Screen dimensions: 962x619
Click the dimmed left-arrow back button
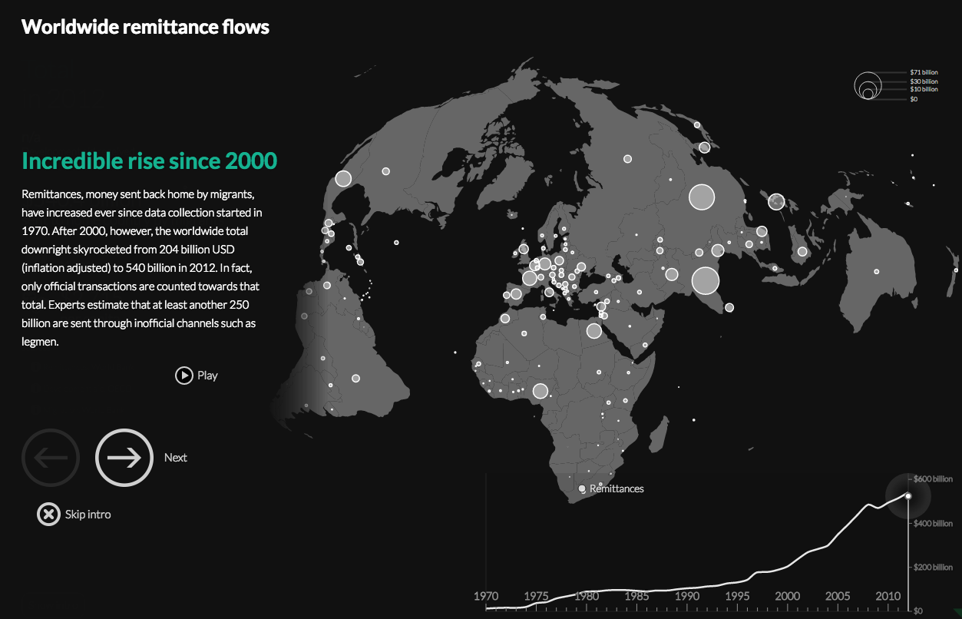51,458
